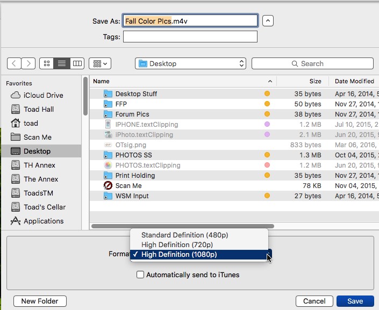Screen dimensions: 379x310
Task: Open the Desktop Stuff folder
Action: tap(234, 93)
